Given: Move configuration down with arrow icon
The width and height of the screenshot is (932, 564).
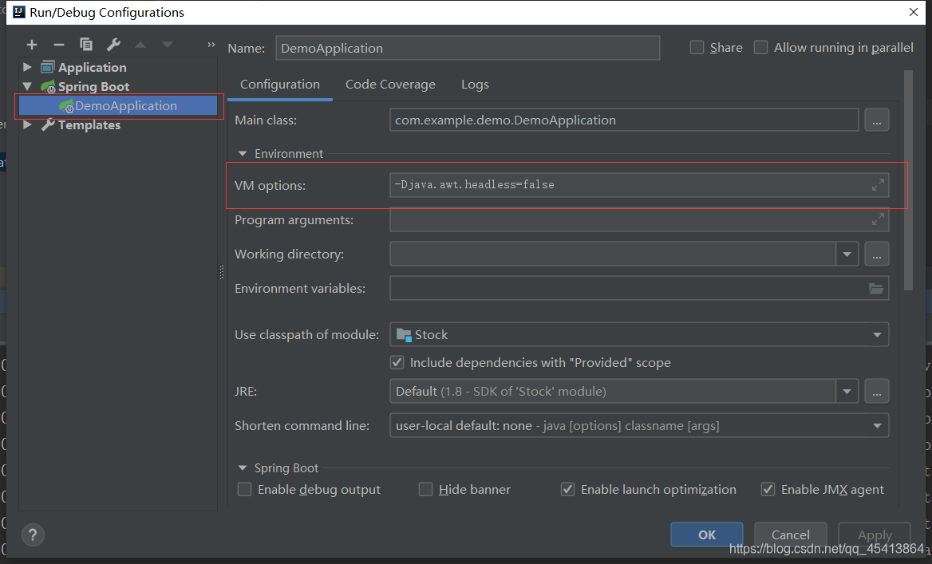Looking at the screenshot, I should (168, 45).
